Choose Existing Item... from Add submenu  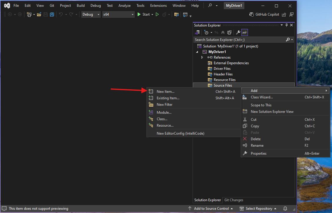(x=194, y=98)
